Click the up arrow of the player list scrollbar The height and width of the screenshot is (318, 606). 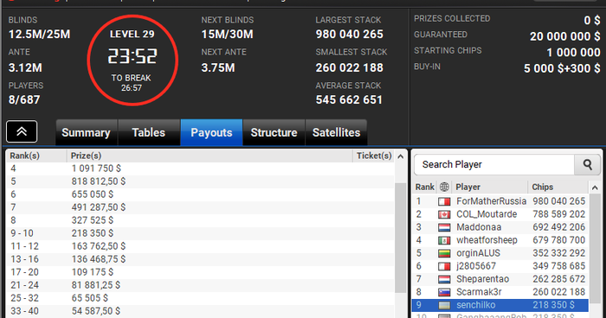pyautogui.click(x=595, y=188)
